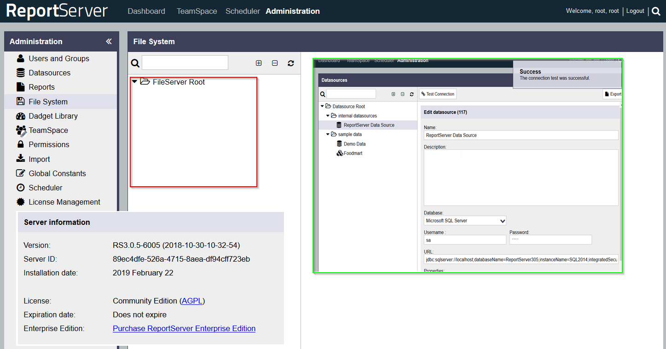Click the File System floppy disk icon
This screenshot has height=349, width=666.
coord(21,102)
